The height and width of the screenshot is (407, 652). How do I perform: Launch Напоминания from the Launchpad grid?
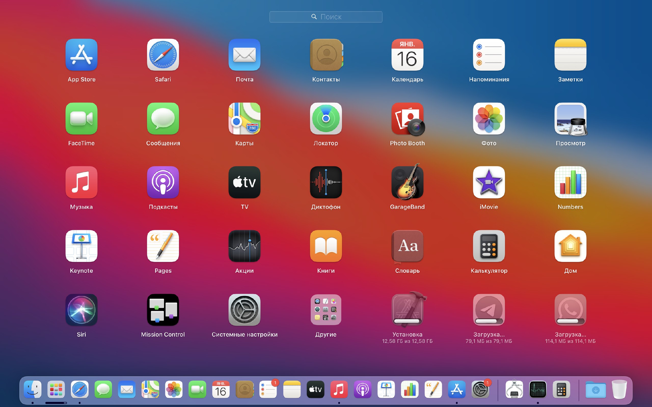(489, 55)
